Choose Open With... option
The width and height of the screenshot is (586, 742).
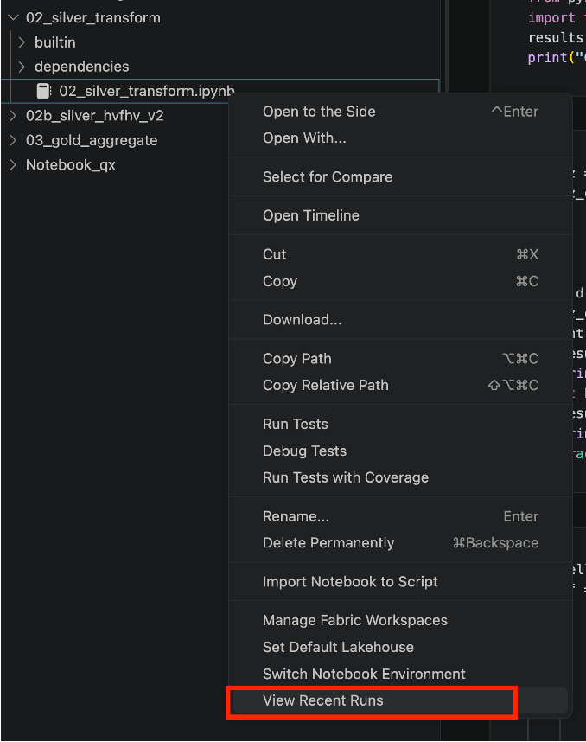[304, 138]
